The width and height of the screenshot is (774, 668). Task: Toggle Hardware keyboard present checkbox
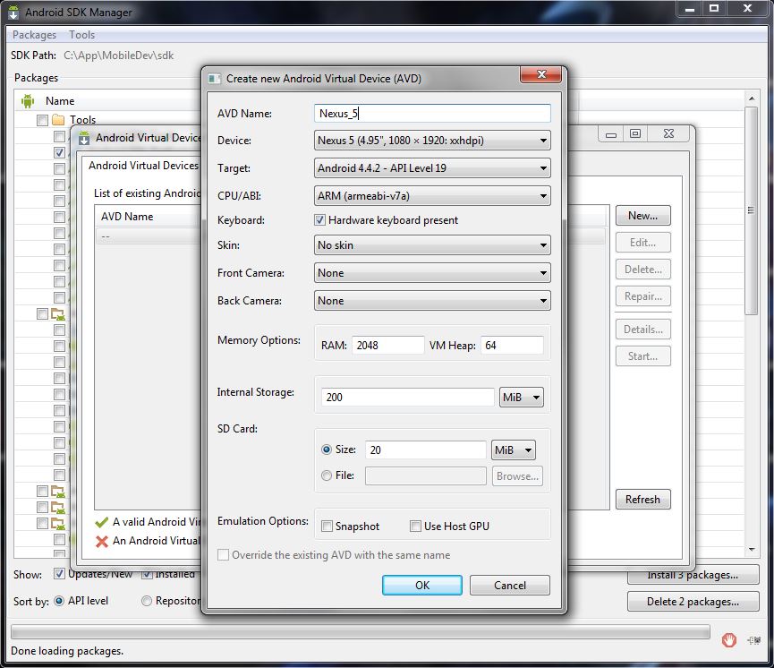pyautogui.click(x=319, y=220)
